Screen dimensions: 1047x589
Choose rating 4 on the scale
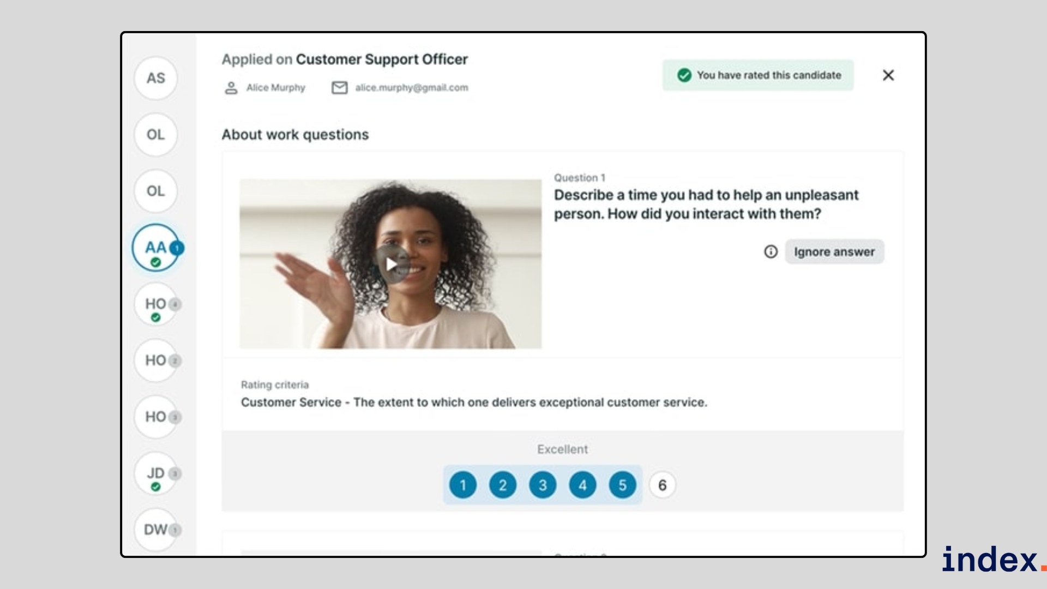582,485
